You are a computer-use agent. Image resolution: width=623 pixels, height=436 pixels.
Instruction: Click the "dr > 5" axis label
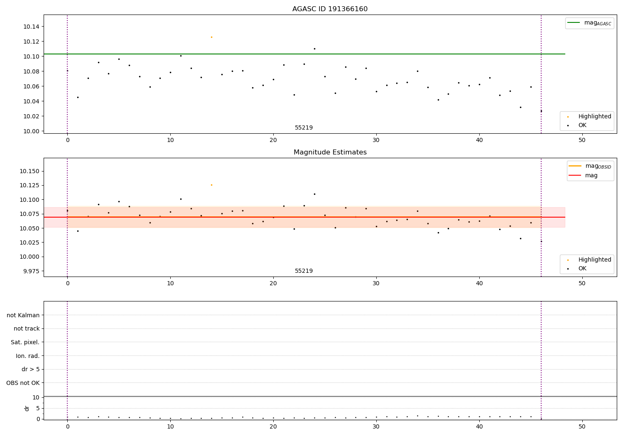pyautogui.click(x=31, y=370)
